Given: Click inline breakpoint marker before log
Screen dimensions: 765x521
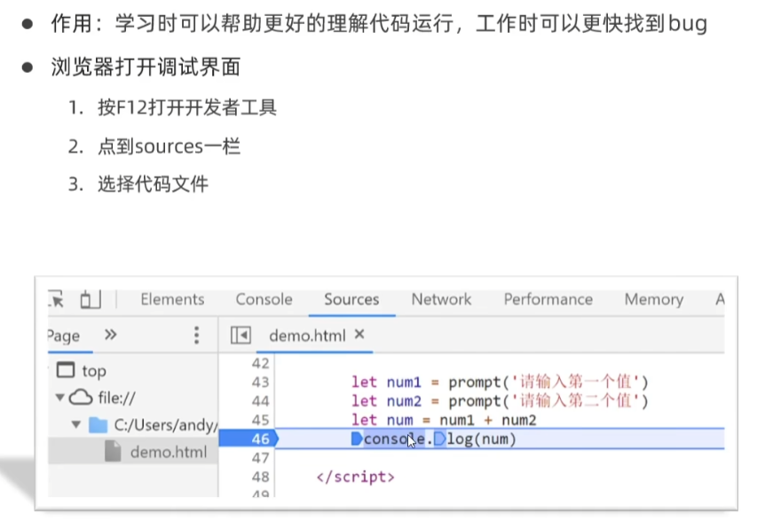Looking at the screenshot, I should 439,438.
